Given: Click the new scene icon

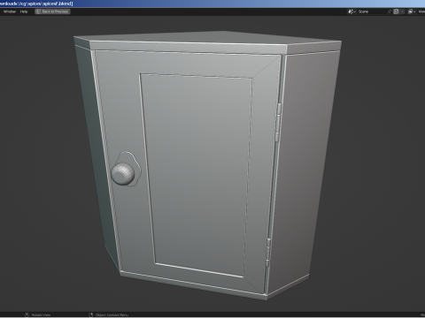Looking at the screenshot, I should pos(397,11).
